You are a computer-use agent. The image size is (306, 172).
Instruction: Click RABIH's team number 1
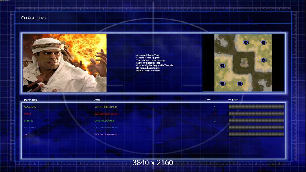[x=215, y=114]
